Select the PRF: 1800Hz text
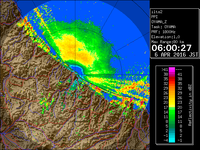The height and width of the screenshot is (150, 200). (x=163, y=32)
